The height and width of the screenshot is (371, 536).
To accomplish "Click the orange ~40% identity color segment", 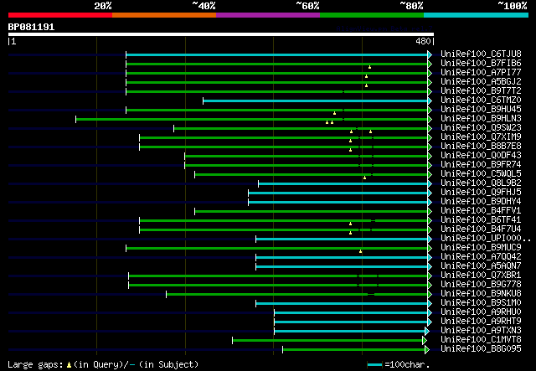I will click(164, 15).
